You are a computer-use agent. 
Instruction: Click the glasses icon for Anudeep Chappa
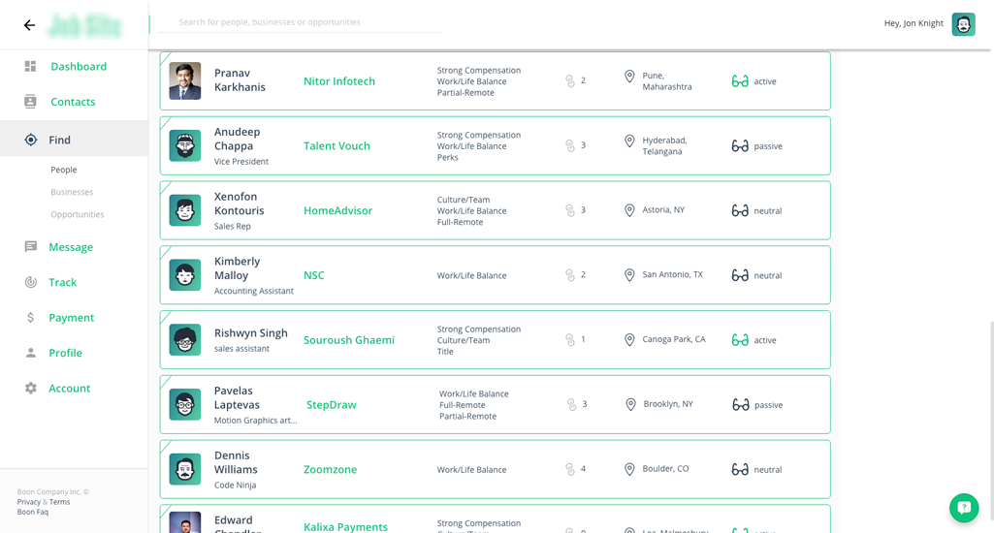click(740, 145)
